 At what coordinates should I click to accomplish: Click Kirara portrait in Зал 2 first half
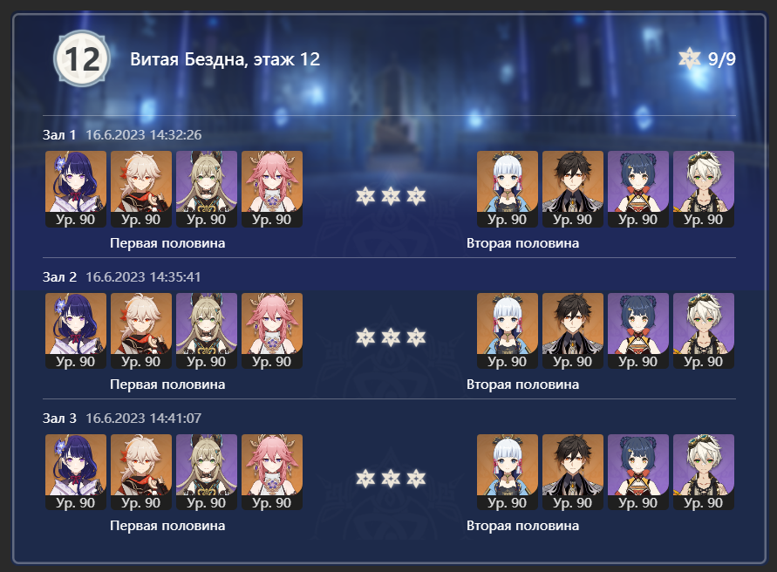[207, 331]
